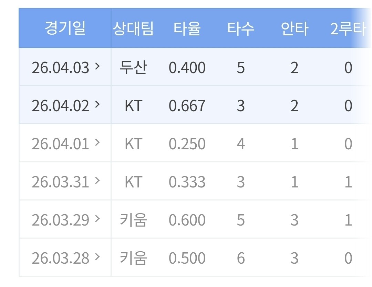The height and width of the screenshot is (287, 372).
Task: Open game date 26.04.02 details
Action: [x=60, y=106]
